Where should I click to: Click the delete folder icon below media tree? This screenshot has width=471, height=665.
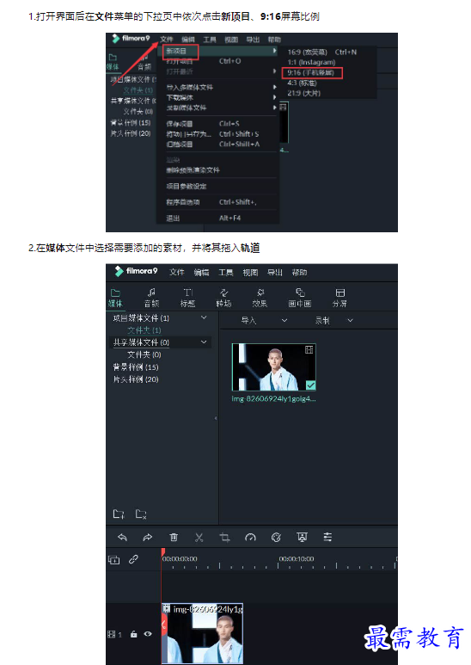(x=141, y=514)
